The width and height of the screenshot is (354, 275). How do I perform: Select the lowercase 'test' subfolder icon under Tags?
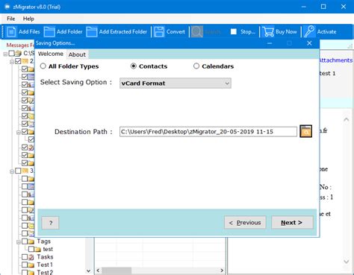37,249
